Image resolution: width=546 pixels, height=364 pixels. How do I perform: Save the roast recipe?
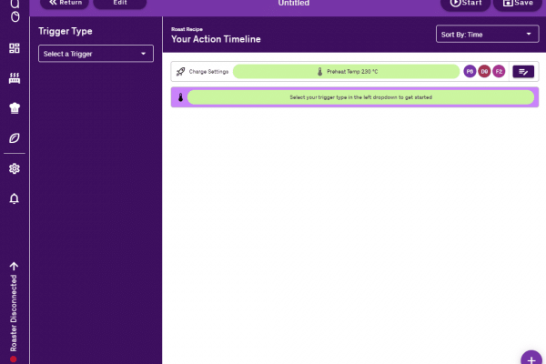pyautogui.click(x=517, y=4)
